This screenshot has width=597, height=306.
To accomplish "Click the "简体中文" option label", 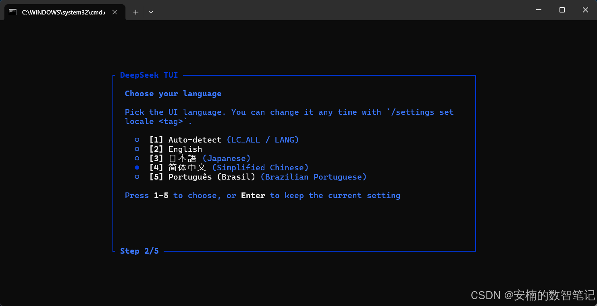I will 187,168.
